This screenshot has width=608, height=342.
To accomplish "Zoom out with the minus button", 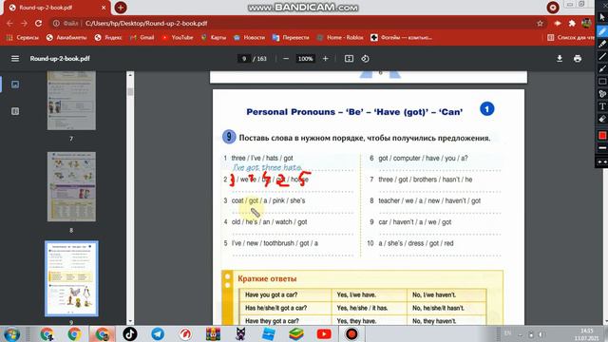I will pyautogui.click(x=286, y=59).
